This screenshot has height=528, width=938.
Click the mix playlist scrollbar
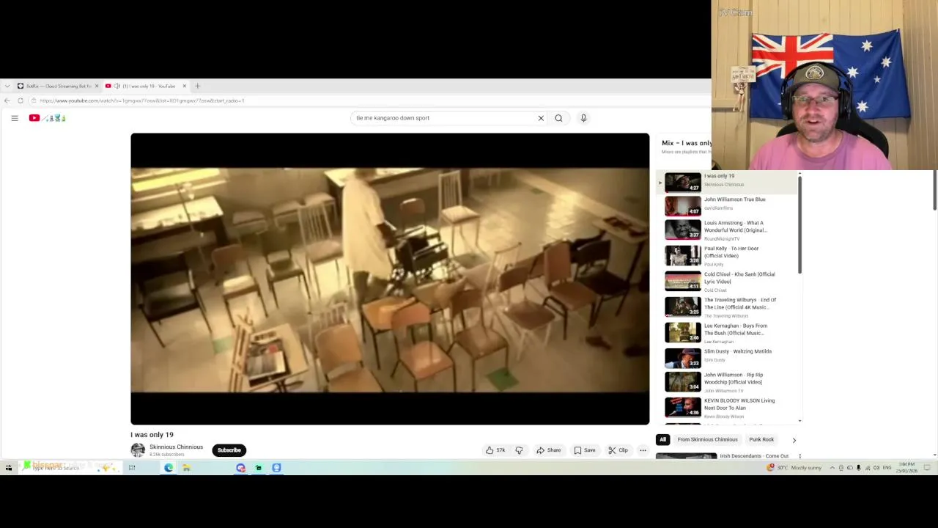coord(799,226)
